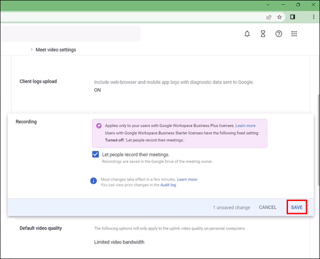Click the search field at the top
Screen dimensions: 320x259
pos(70,34)
